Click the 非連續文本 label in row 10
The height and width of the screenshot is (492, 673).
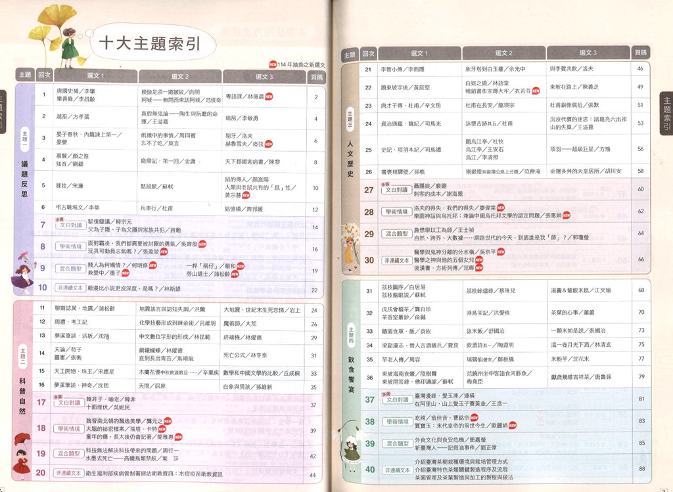(70, 288)
